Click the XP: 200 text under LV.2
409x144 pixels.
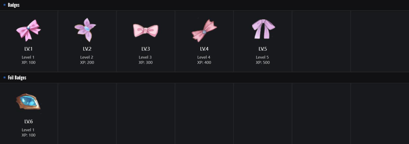coord(87,62)
